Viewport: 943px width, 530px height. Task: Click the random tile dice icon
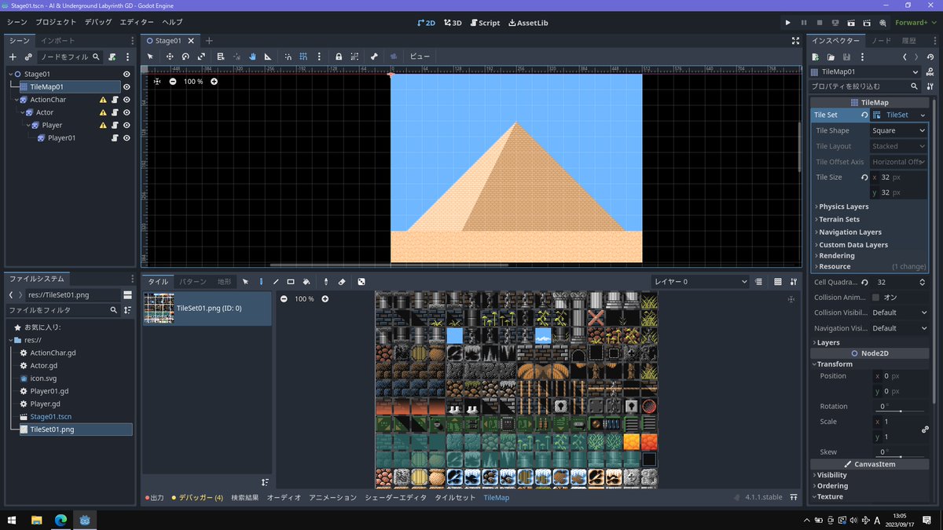361,281
